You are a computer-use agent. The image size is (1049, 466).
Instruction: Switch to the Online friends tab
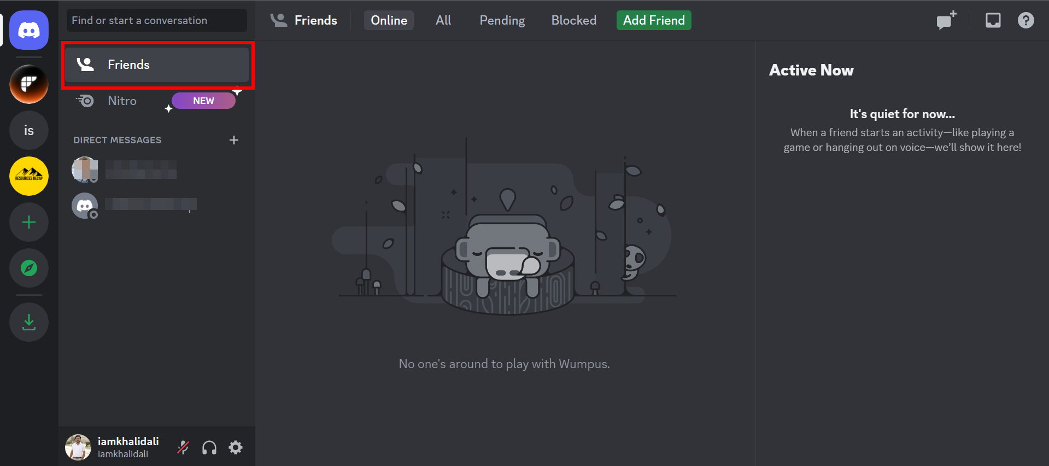click(x=389, y=20)
